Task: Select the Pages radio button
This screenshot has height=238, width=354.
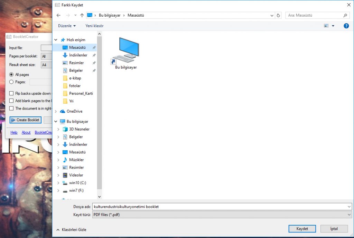Action: tap(11, 82)
